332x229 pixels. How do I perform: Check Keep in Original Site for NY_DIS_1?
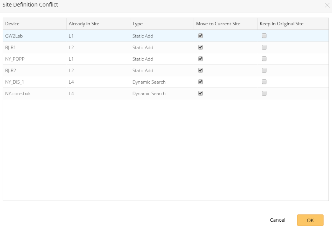[x=264, y=82]
